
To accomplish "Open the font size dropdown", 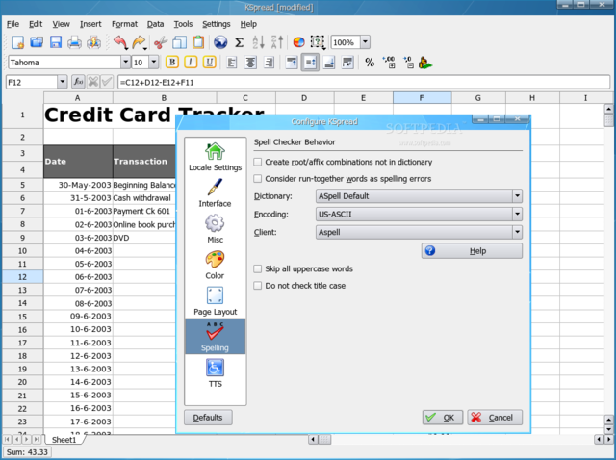I will coord(154,62).
